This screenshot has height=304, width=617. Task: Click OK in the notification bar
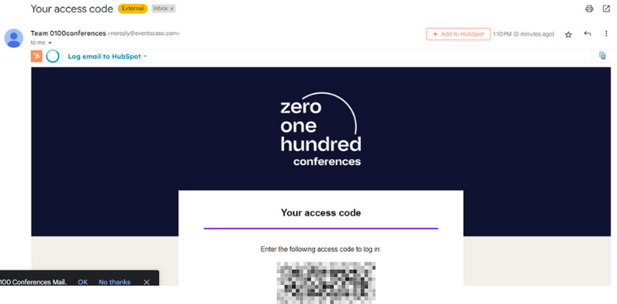[x=83, y=282]
